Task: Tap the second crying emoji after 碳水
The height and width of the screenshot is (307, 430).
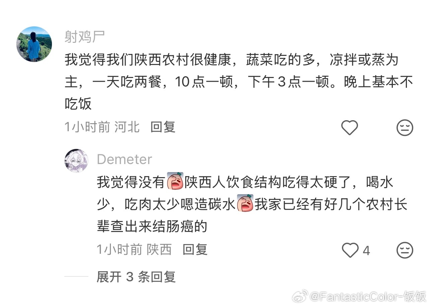Action: tap(245, 203)
